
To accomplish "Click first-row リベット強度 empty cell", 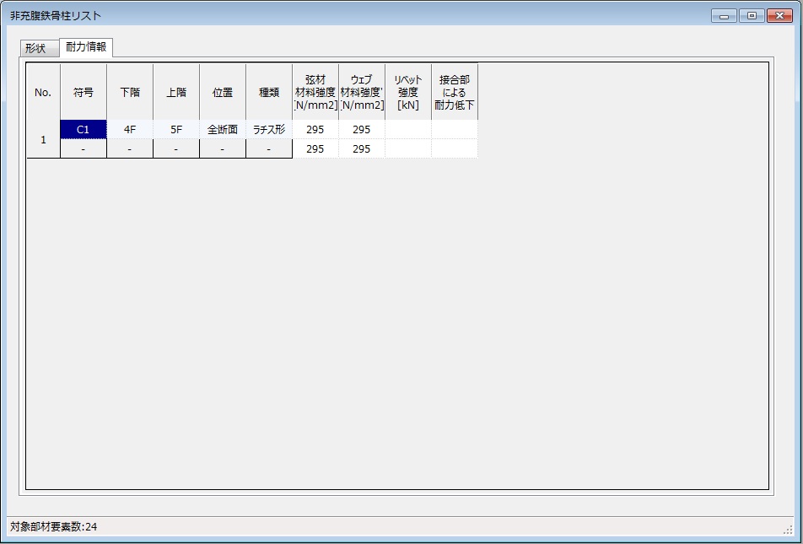I will pyautogui.click(x=408, y=130).
